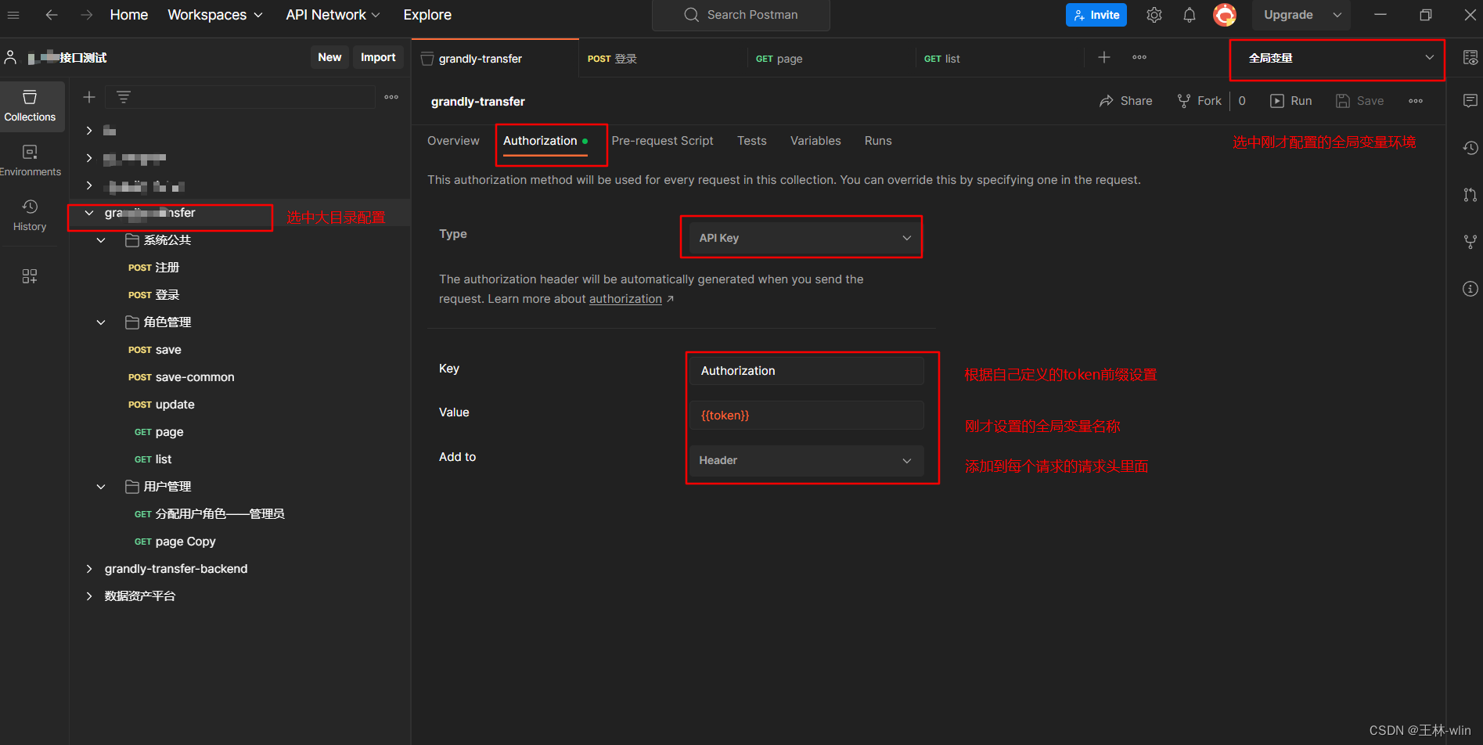Image resolution: width=1483 pixels, height=745 pixels.
Task: Open the user avatar menu
Action: point(1225,15)
